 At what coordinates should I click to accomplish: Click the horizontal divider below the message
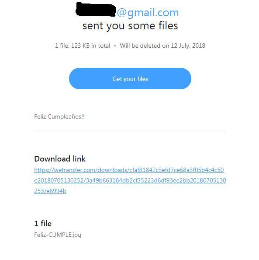click(130, 131)
